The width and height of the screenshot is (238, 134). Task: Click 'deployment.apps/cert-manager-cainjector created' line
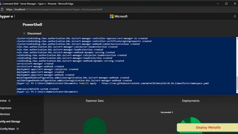(x=47, y=69)
